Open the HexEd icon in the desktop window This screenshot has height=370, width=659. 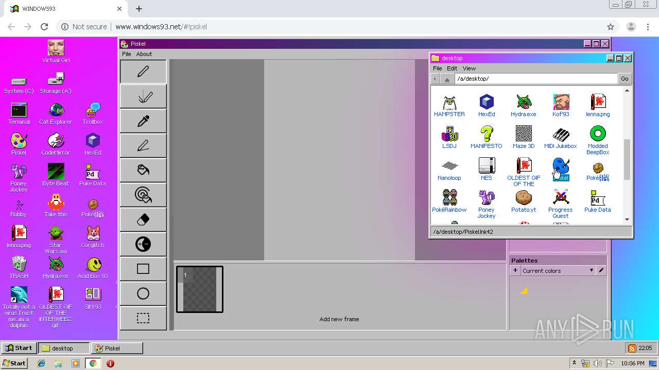(487, 106)
